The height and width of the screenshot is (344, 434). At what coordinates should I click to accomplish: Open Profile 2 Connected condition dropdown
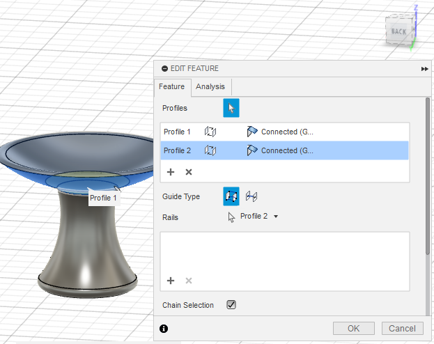287,150
